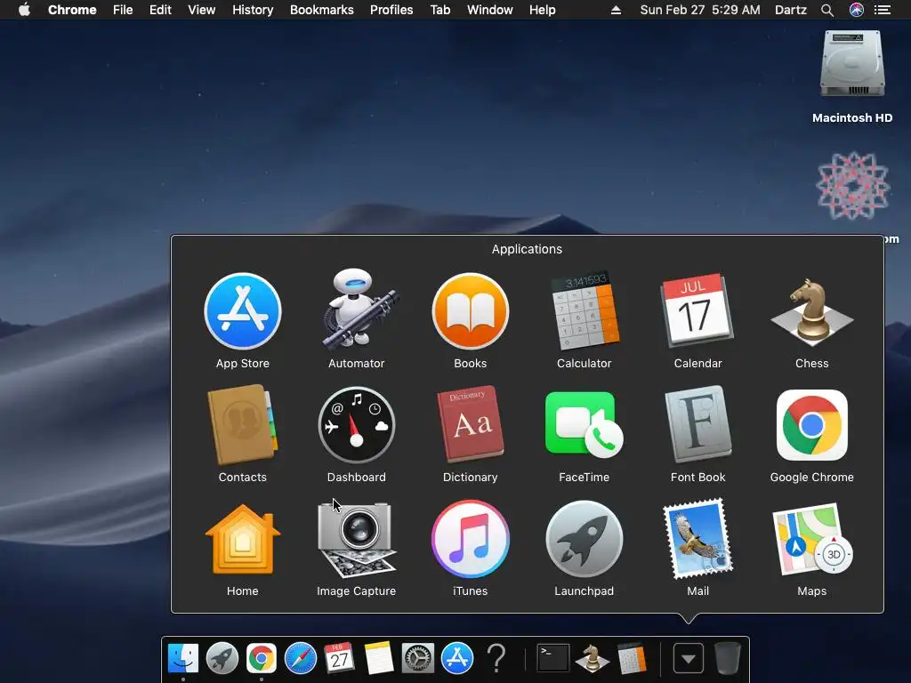The image size is (911, 683).
Task: Open Calendar icon in the Dock
Action: coord(339,659)
